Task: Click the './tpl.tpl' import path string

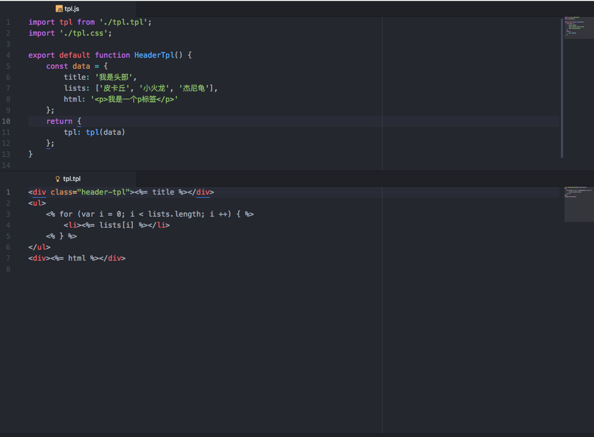Action: 123,22
